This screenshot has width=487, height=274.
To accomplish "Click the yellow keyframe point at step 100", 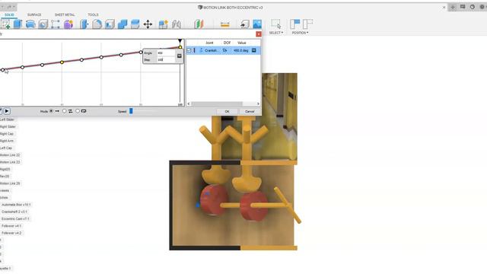I will tap(180, 47).
